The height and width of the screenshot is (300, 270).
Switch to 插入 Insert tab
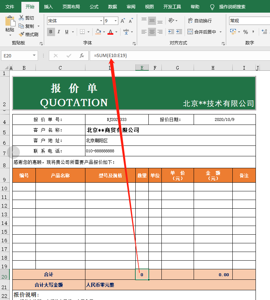(48, 7)
